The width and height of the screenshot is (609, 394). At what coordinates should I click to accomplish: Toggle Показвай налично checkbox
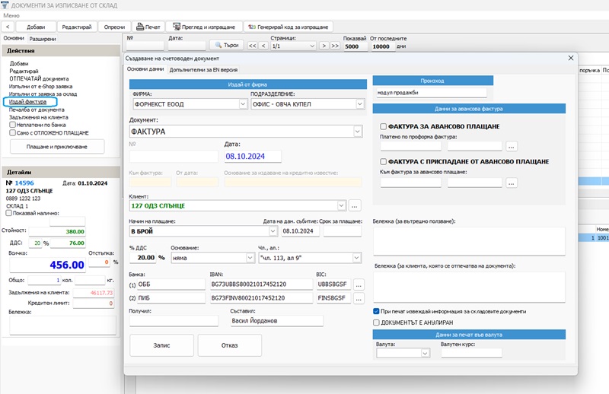(x=8, y=213)
